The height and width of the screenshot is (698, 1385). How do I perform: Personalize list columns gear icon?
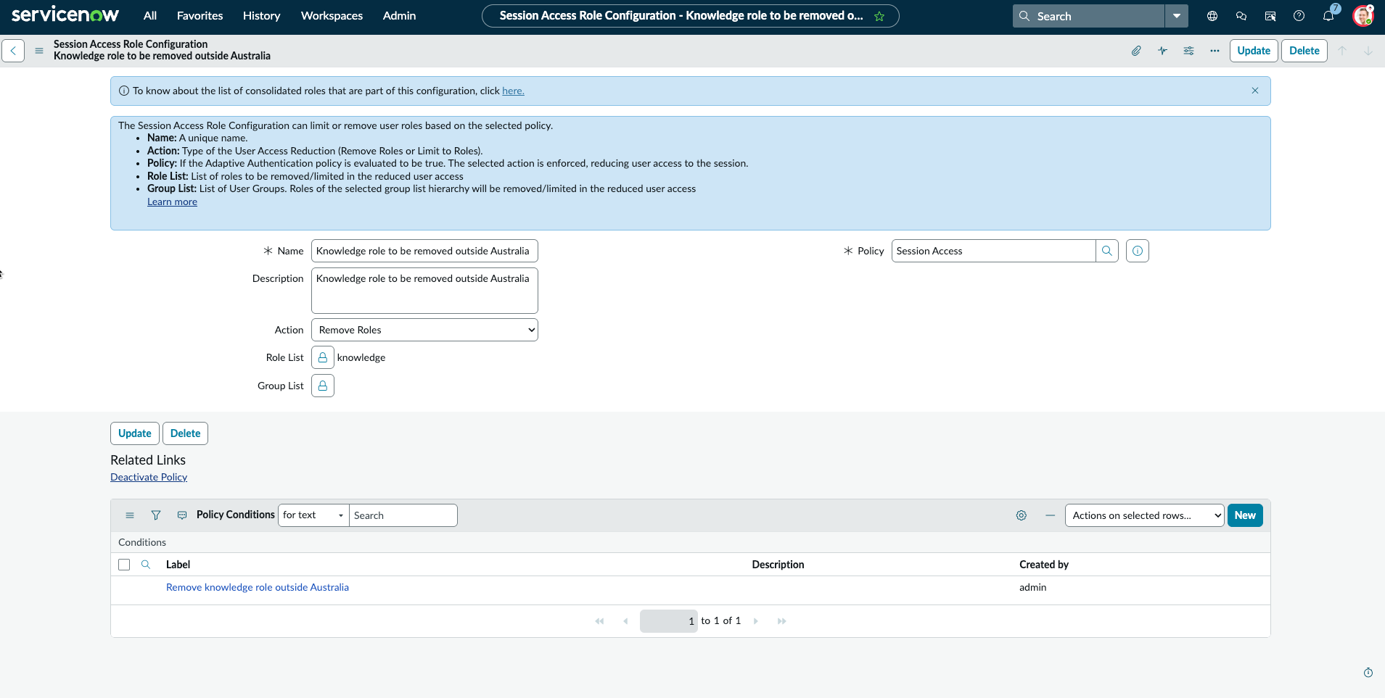[x=1022, y=515]
